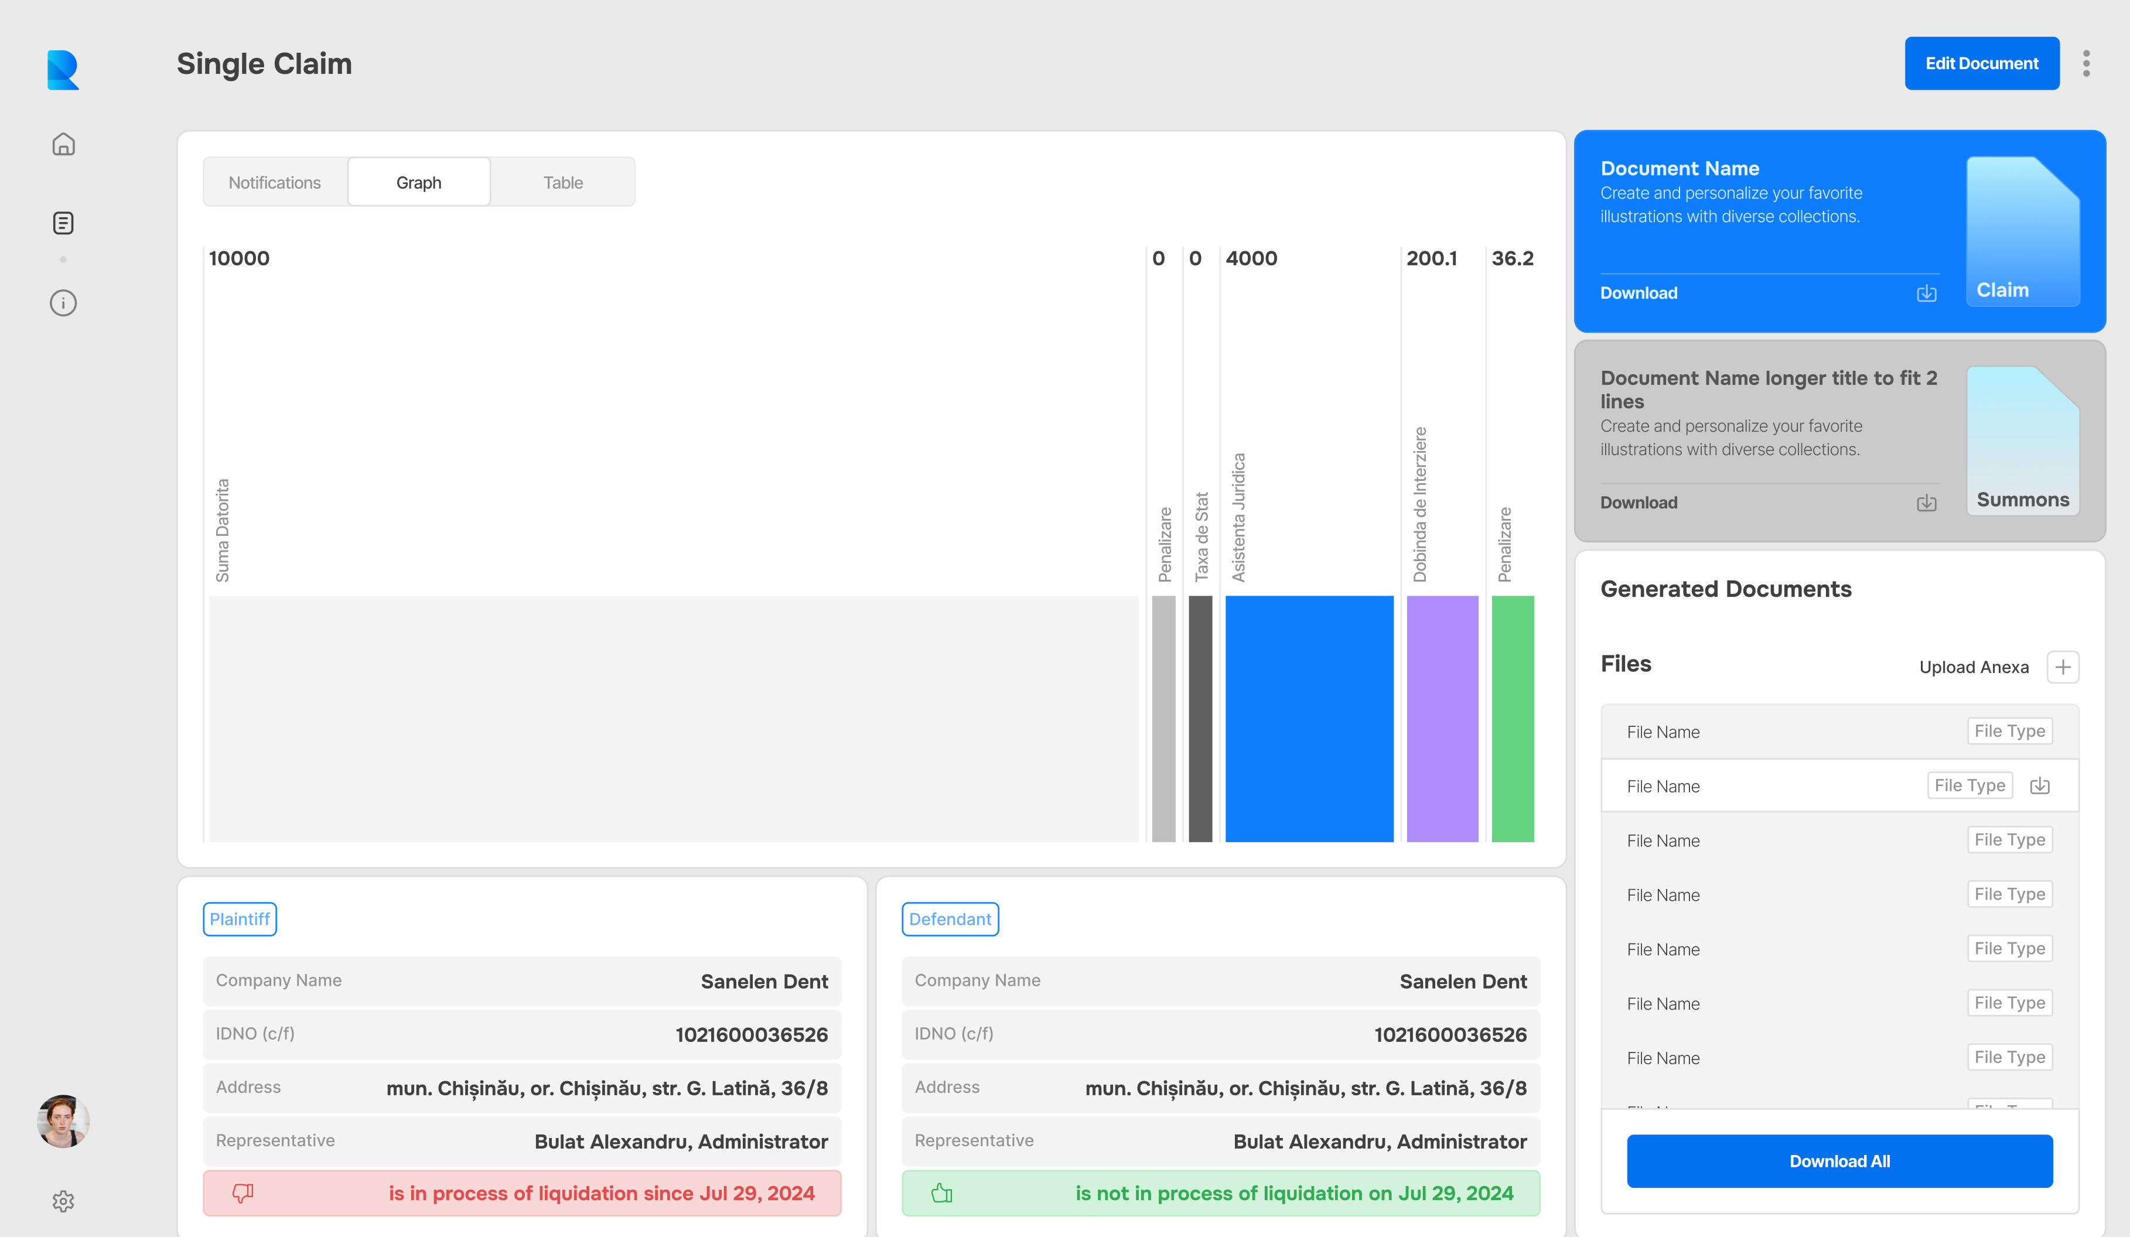Add a file with the Upload Anexa plus icon
Screen dimensions: 2130x1237
click(x=2063, y=667)
